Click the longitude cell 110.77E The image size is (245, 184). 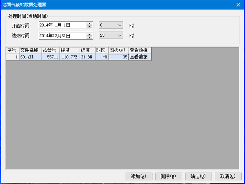point(70,57)
